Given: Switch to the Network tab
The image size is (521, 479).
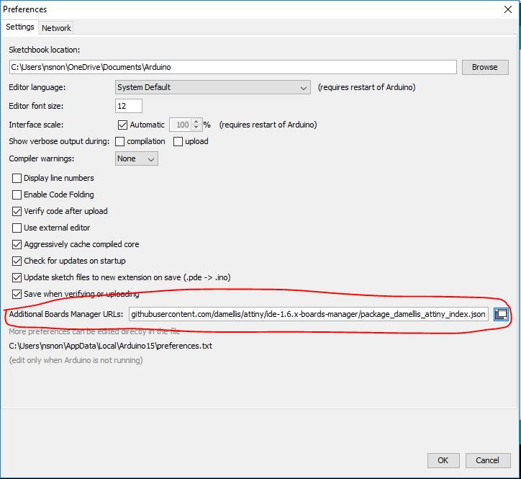Looking at the screenshot, I should pyautogui.click(x=56, y=28).
